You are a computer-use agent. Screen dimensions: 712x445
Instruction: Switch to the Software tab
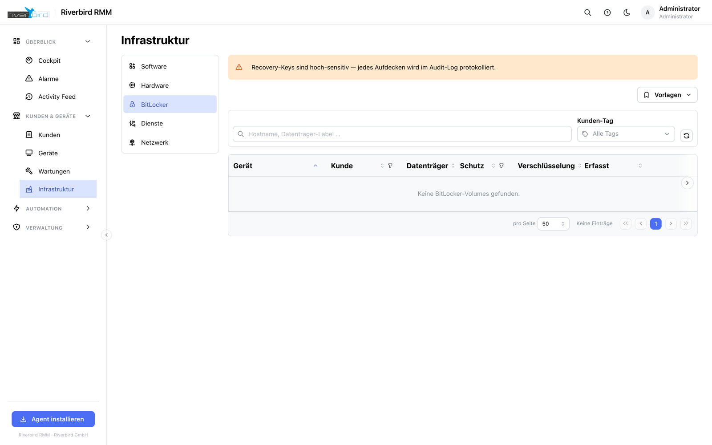point(170,66)
